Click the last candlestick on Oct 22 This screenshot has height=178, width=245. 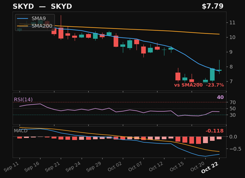pos(219,70)
